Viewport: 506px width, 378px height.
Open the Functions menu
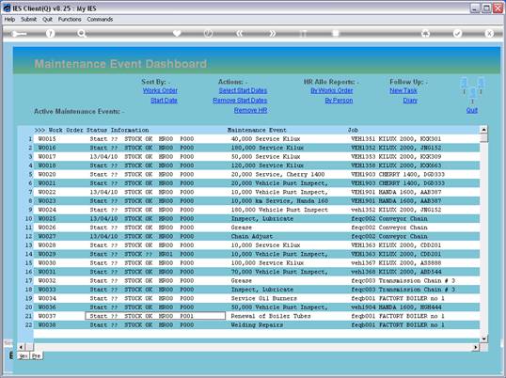click(x=70, y=20)
